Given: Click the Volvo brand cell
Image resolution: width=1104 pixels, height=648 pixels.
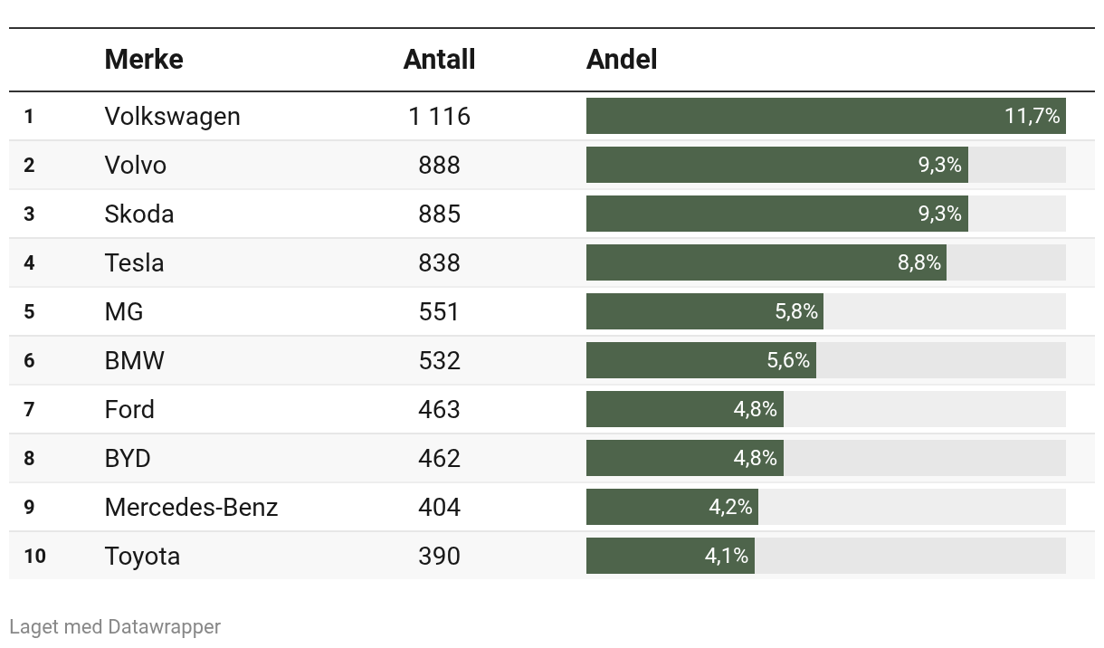Looking at the screenshot, I should [136, 165].
